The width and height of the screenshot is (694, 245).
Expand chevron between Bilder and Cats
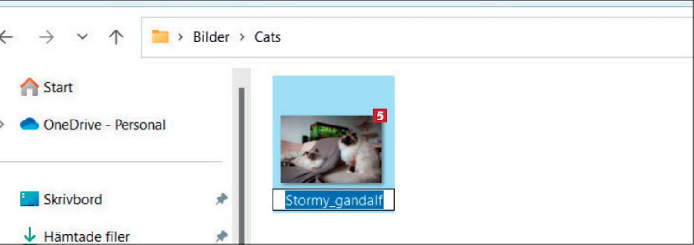[242, 37]
